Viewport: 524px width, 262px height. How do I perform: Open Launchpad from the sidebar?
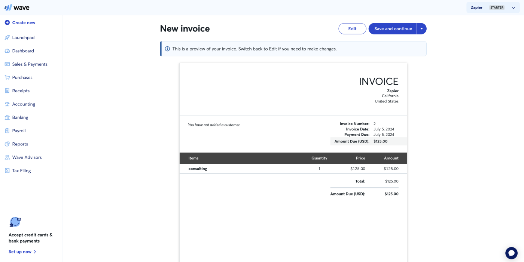tap(23, 38)
